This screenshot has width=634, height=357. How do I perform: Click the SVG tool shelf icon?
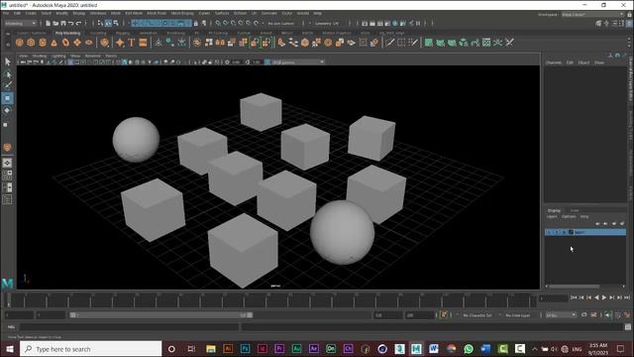143,43
